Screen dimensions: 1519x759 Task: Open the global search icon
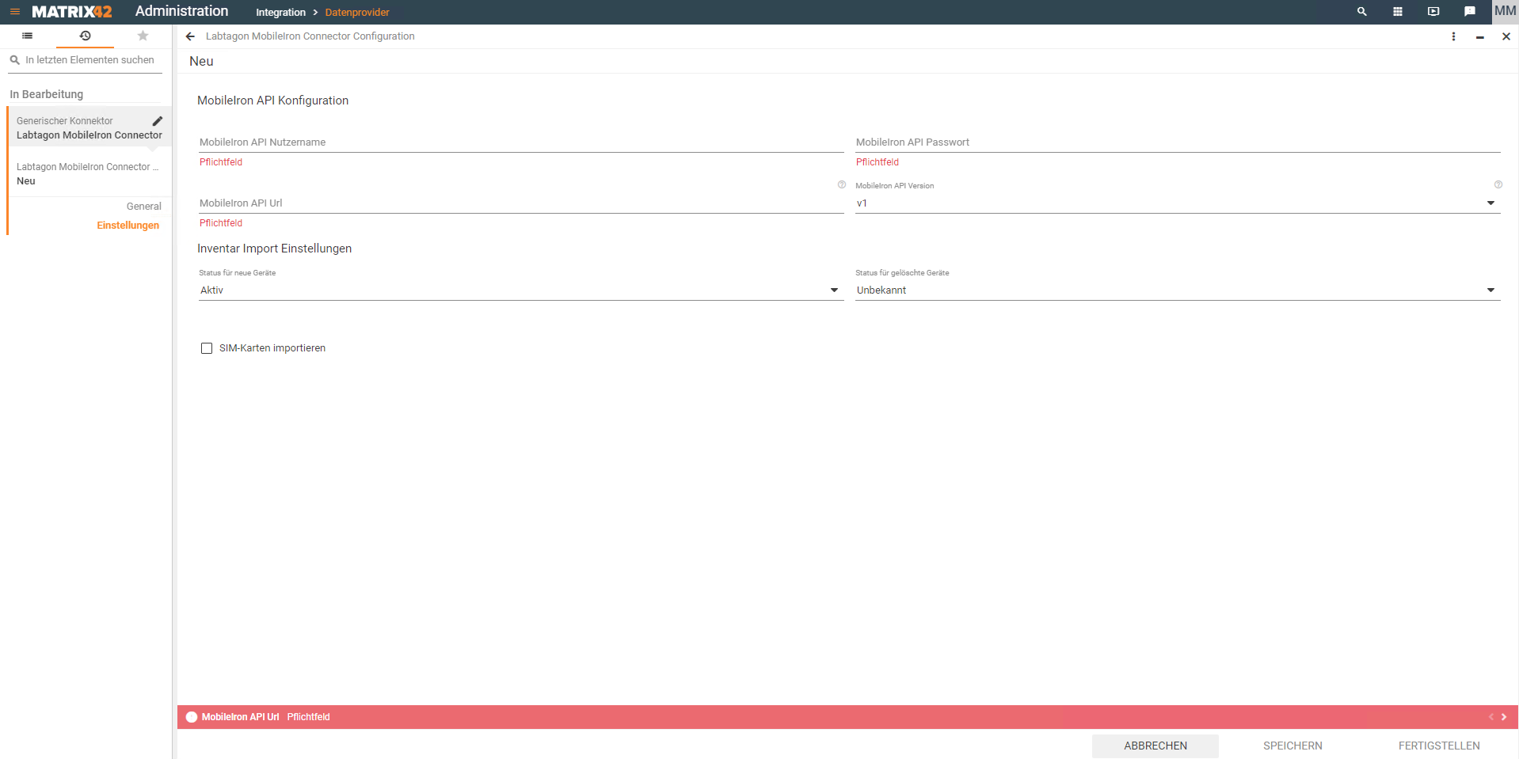[1362, 12]
